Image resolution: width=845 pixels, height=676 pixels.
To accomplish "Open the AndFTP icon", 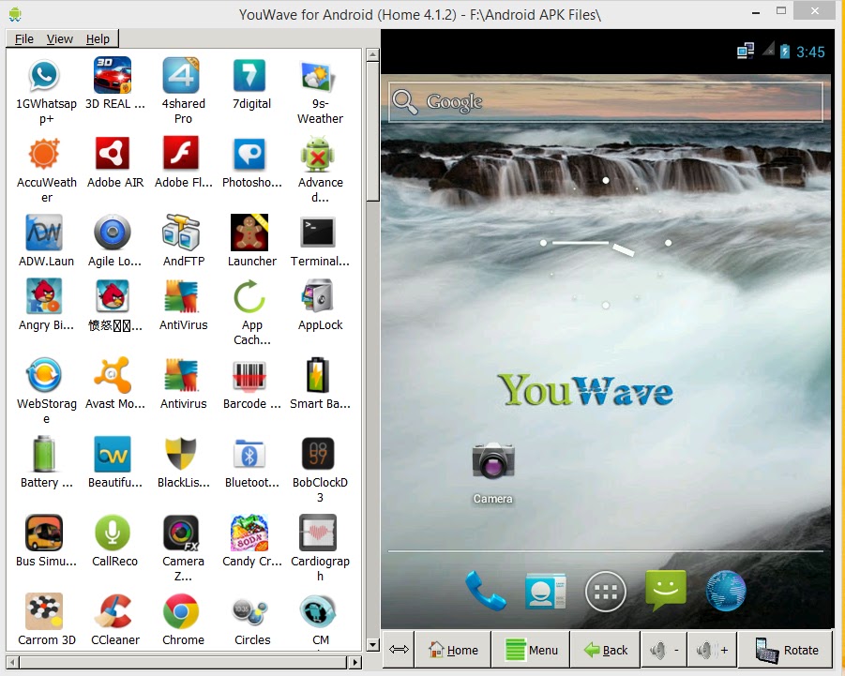I will click(181, 233).
